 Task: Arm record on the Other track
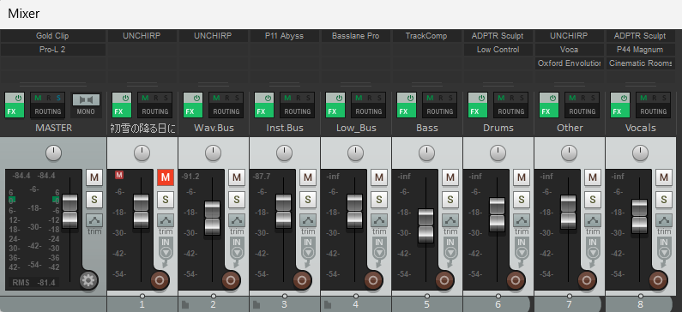(587, 280)
